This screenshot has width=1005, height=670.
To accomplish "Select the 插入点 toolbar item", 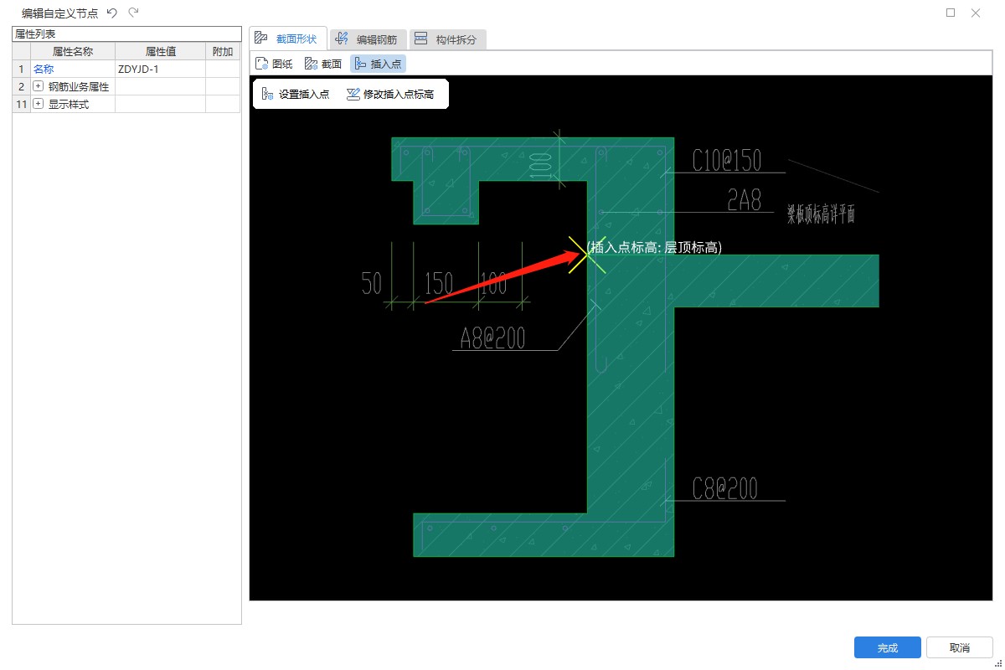I will click(378, 64).
